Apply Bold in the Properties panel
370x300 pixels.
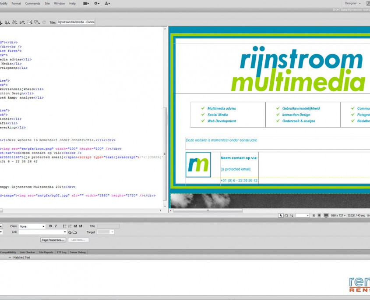click(x=50, y=226)
